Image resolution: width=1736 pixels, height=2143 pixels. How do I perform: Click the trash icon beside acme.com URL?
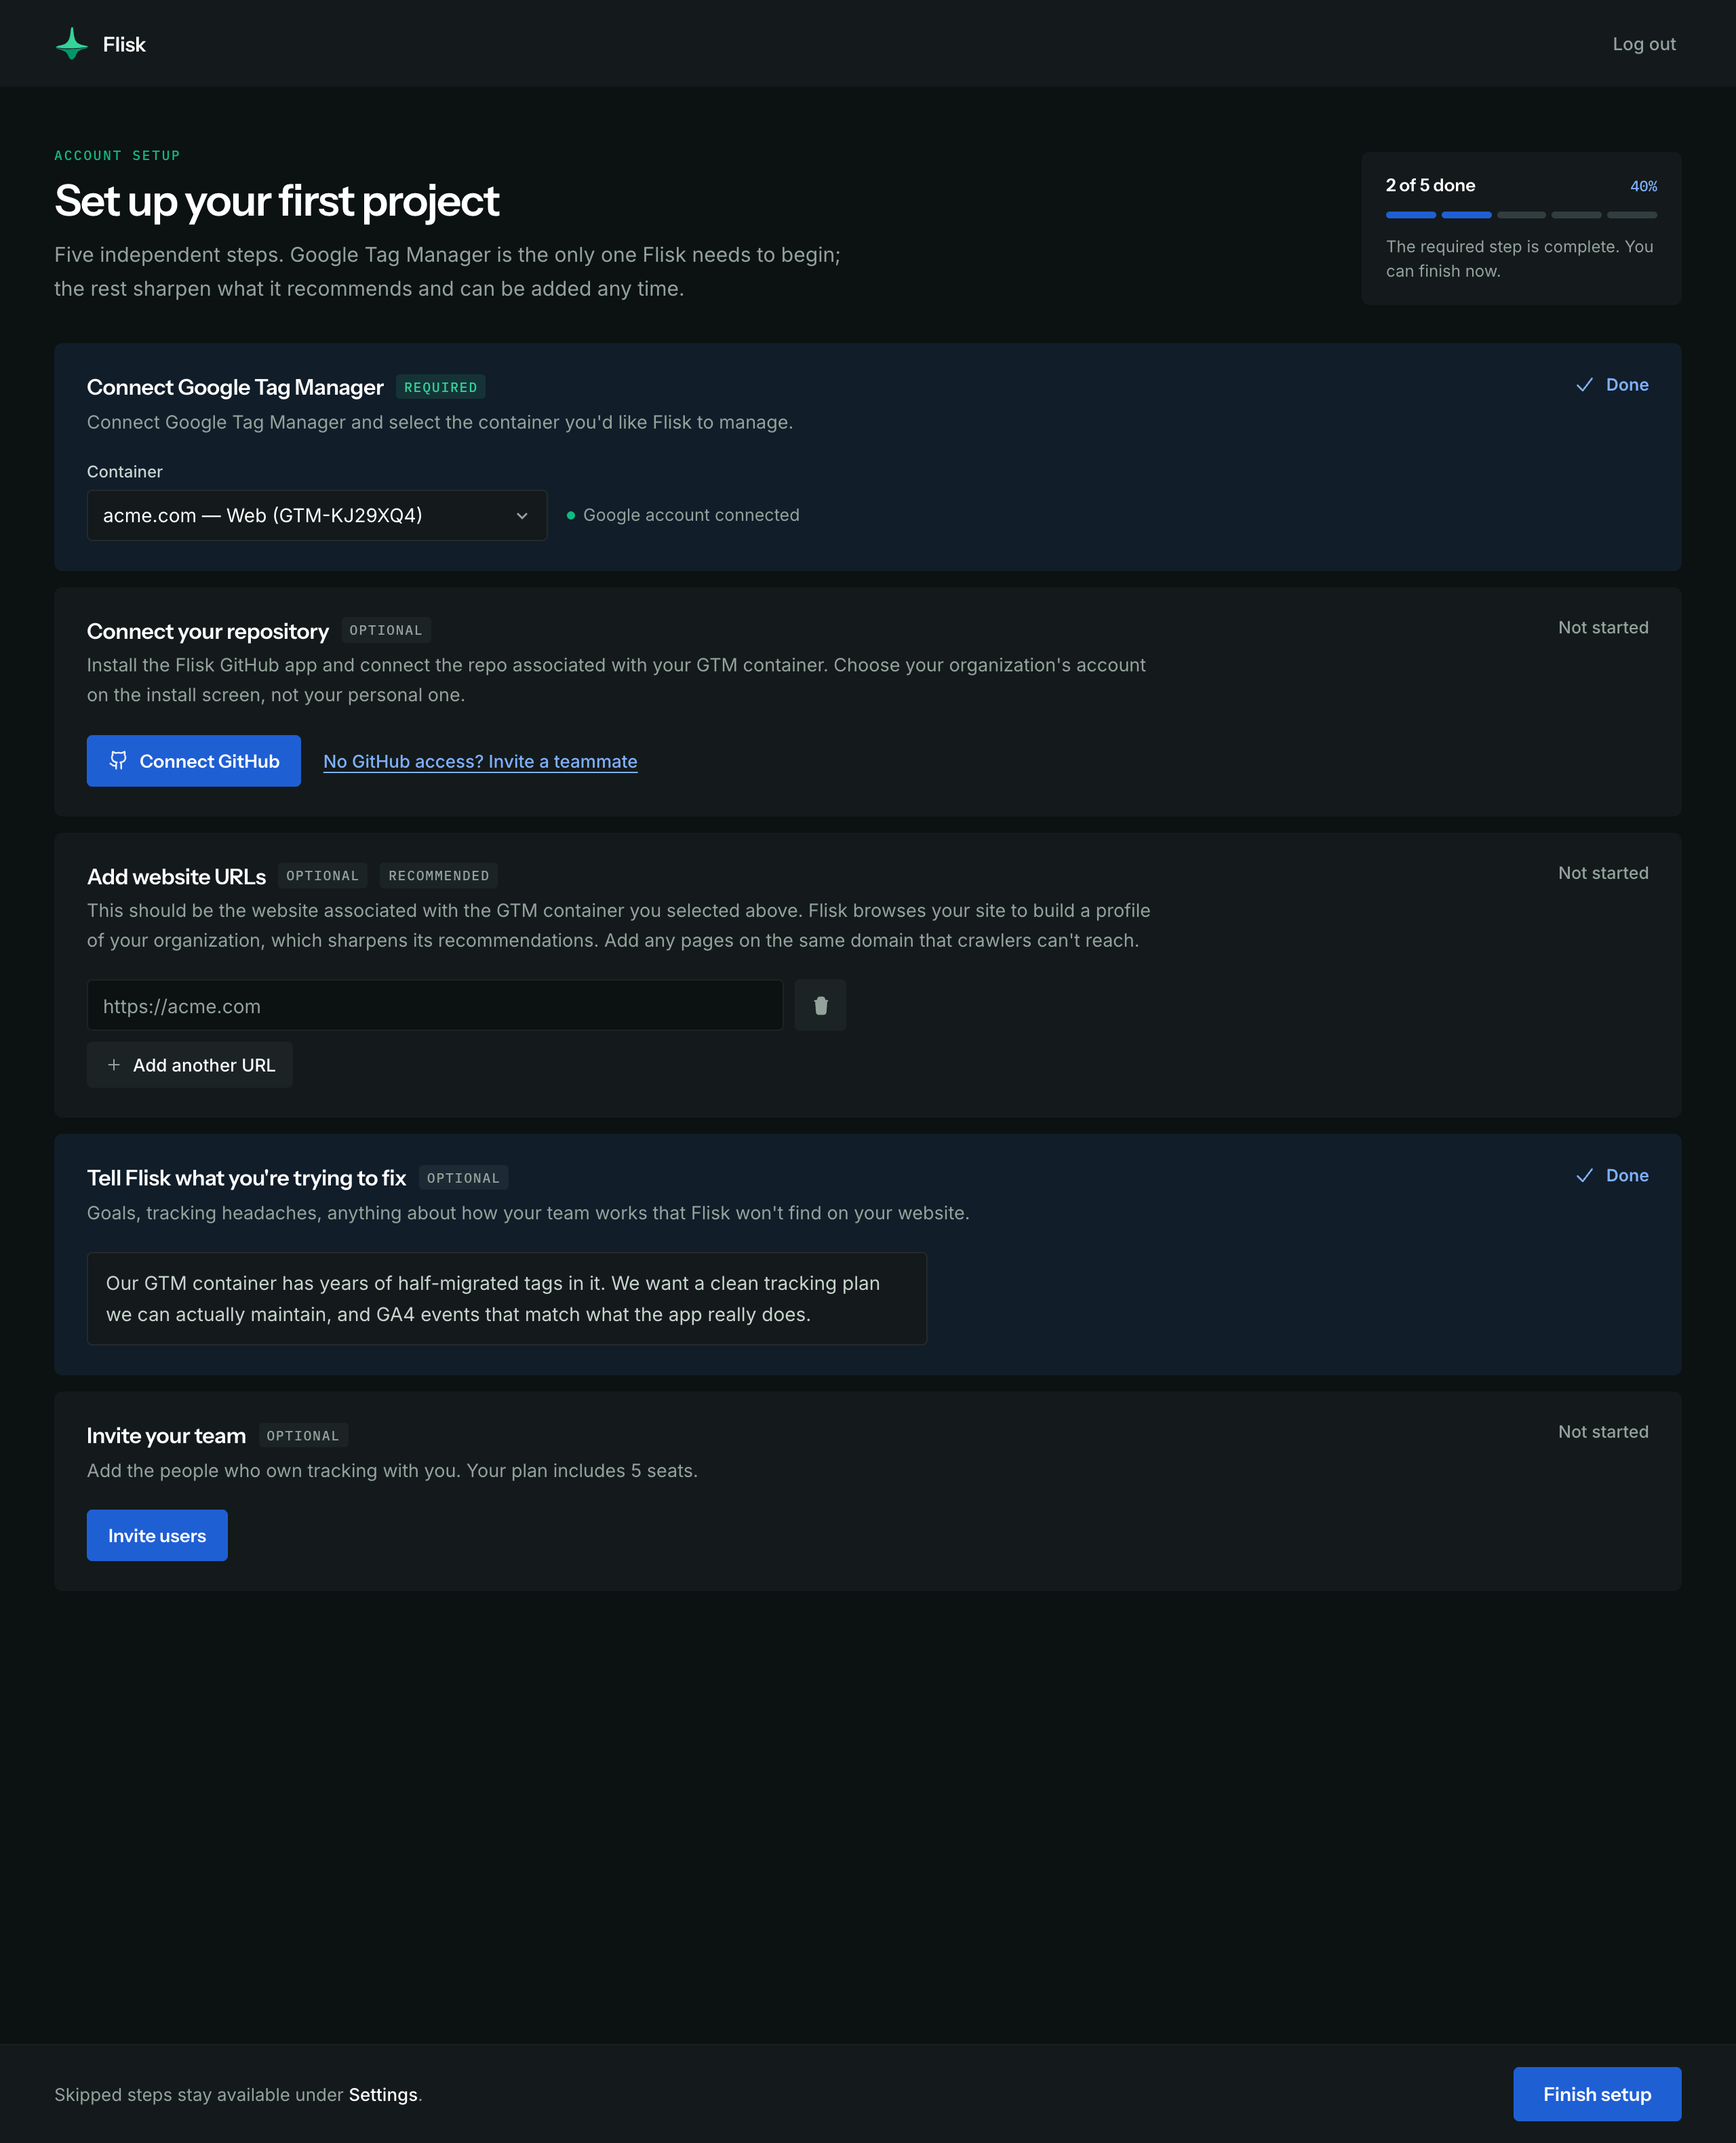[820, 1005]
